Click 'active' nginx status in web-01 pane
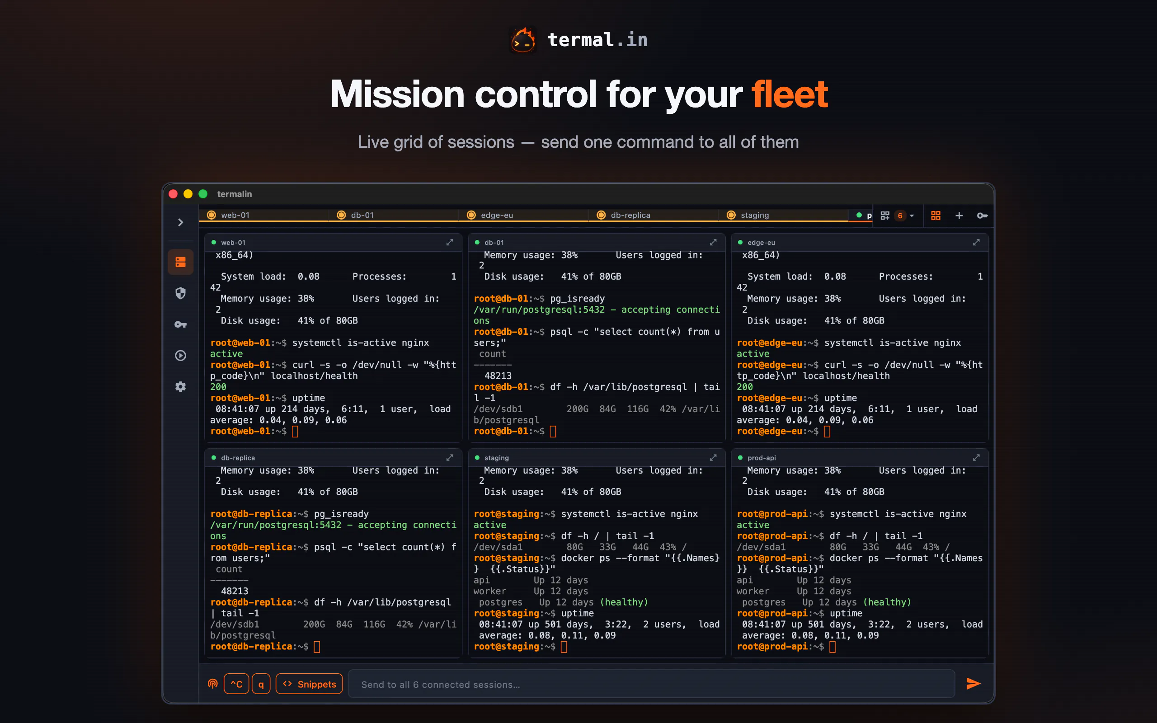The image size is (1157, 723). pyautogui.click(x=226, y=354)
